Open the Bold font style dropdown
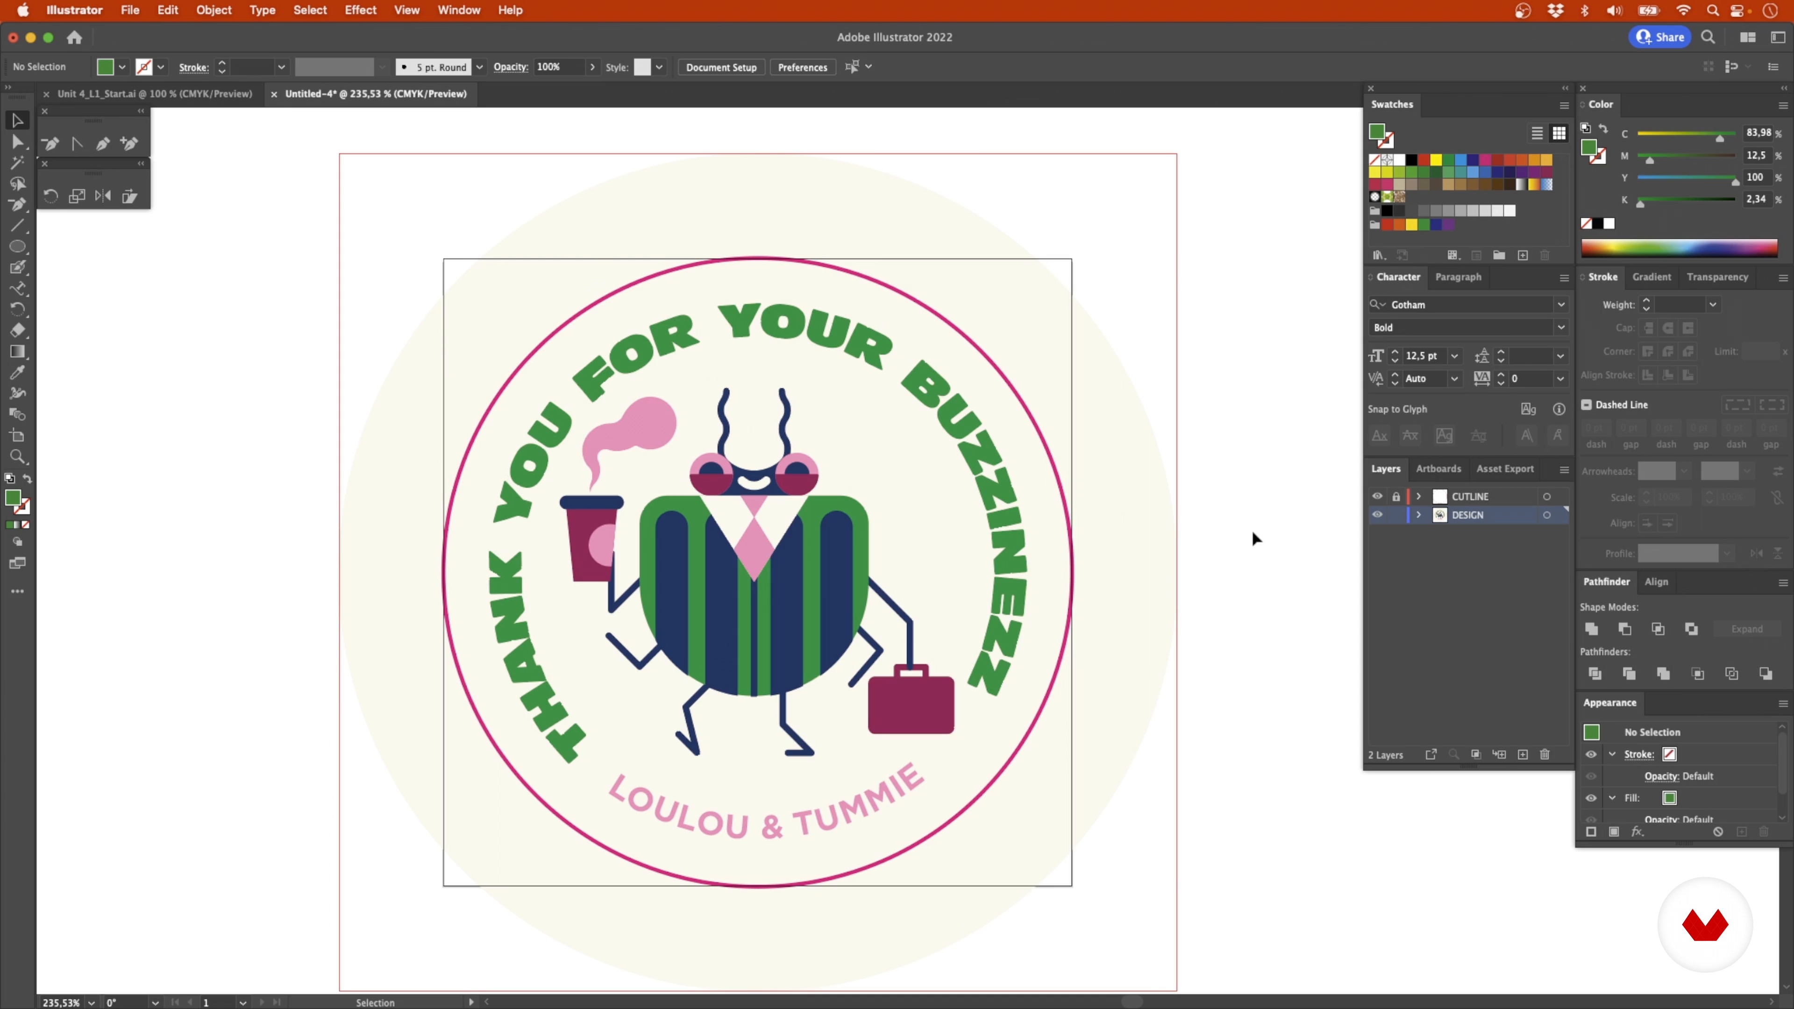This screenshot has height=1009, width=1794. click(x=1561, y=327)
